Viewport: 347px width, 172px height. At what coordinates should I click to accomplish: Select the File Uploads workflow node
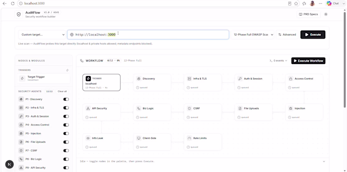tap(253, 112)
